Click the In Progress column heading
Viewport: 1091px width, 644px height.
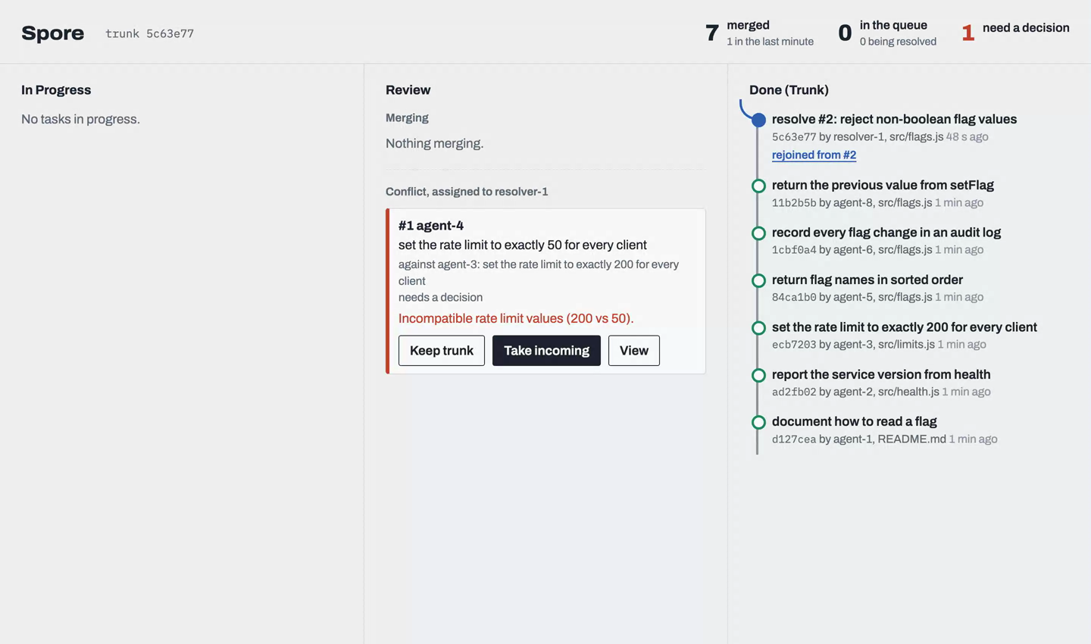pyautogui.click(x=56, y=89)
